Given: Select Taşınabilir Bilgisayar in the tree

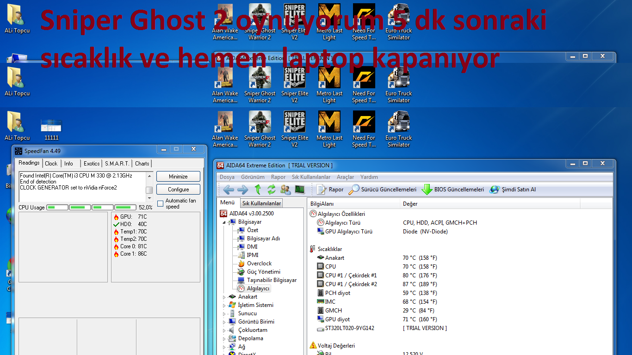Looking at the screenshot, I should point(266,280).
